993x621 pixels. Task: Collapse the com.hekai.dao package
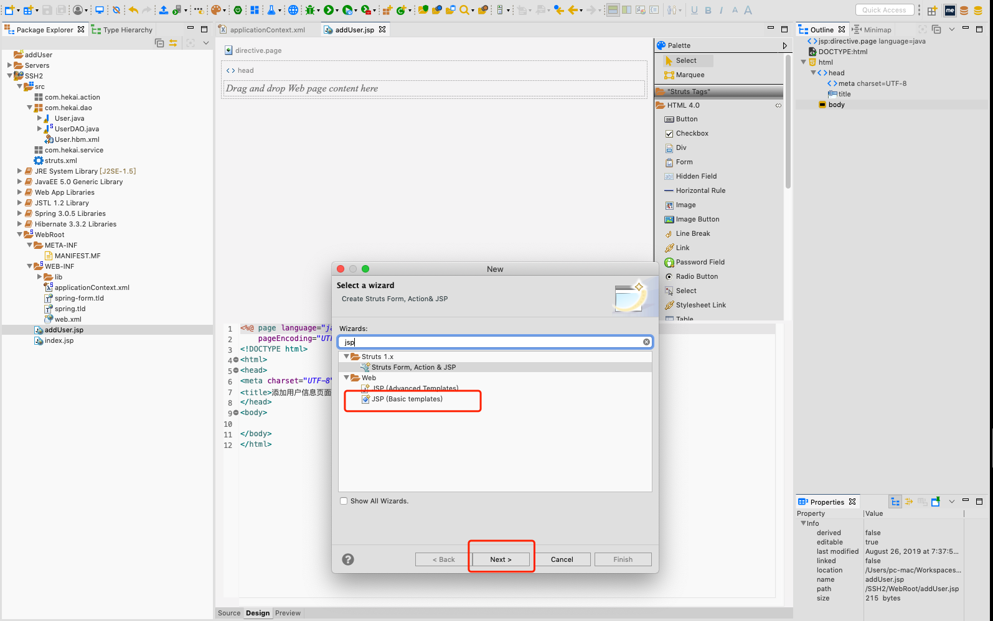[30, 108]
